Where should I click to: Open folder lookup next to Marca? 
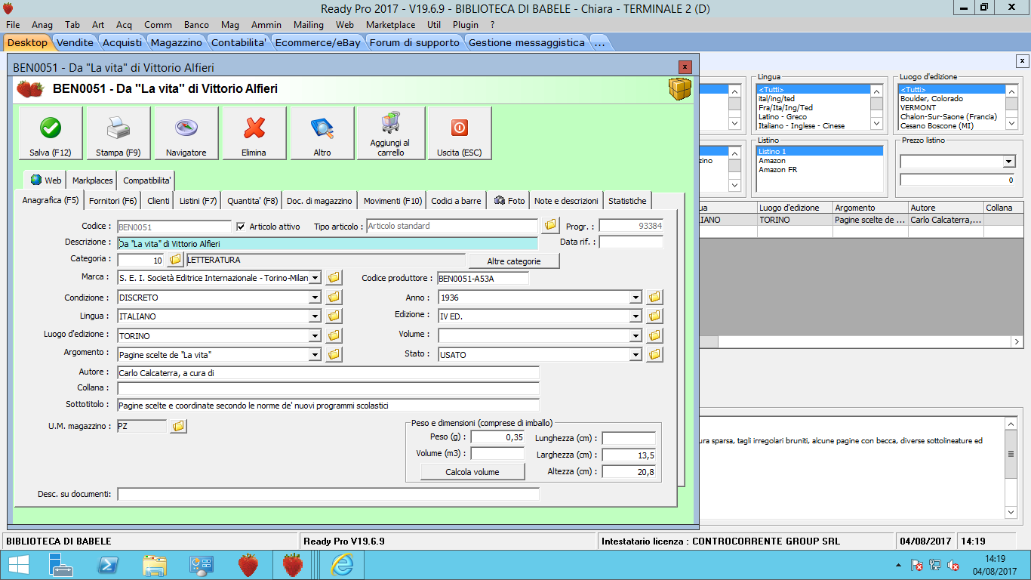334,278
